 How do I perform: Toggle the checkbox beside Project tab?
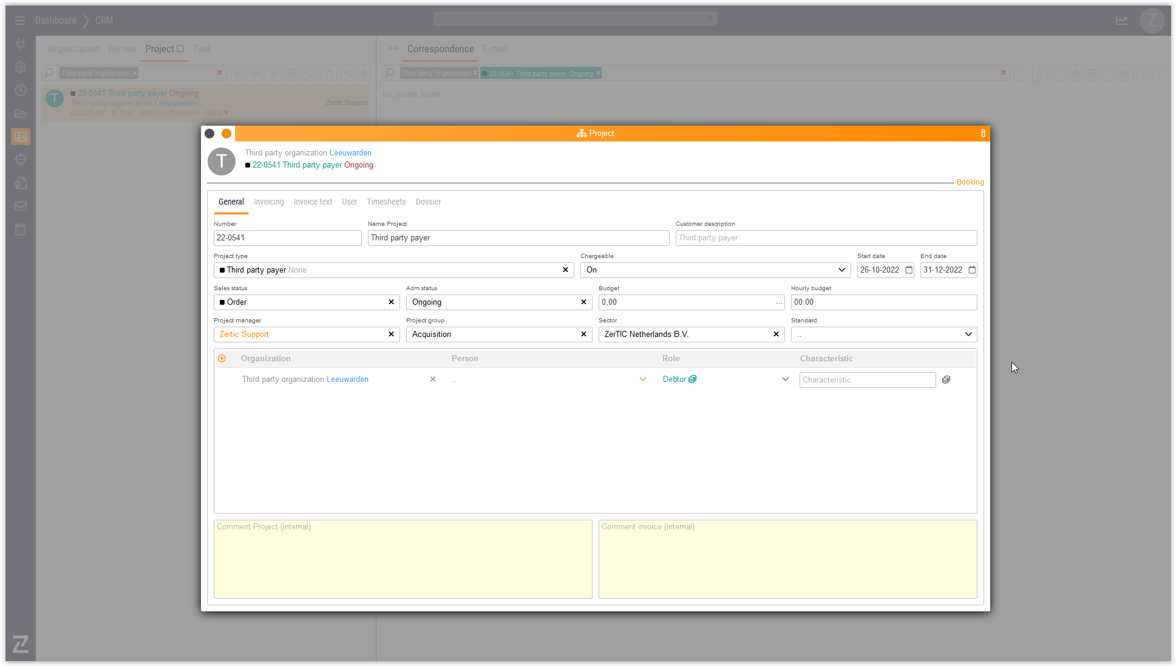(x=180, y=49)
